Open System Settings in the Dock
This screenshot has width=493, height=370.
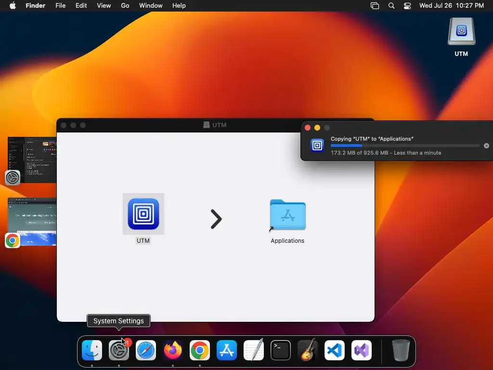119,350
